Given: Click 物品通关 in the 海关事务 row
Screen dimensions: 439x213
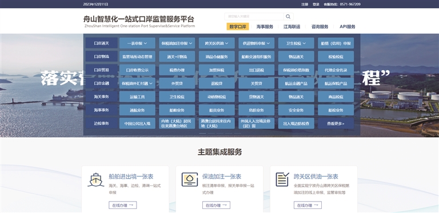Looking at the screenshot, I should click(x=296, y=97).
